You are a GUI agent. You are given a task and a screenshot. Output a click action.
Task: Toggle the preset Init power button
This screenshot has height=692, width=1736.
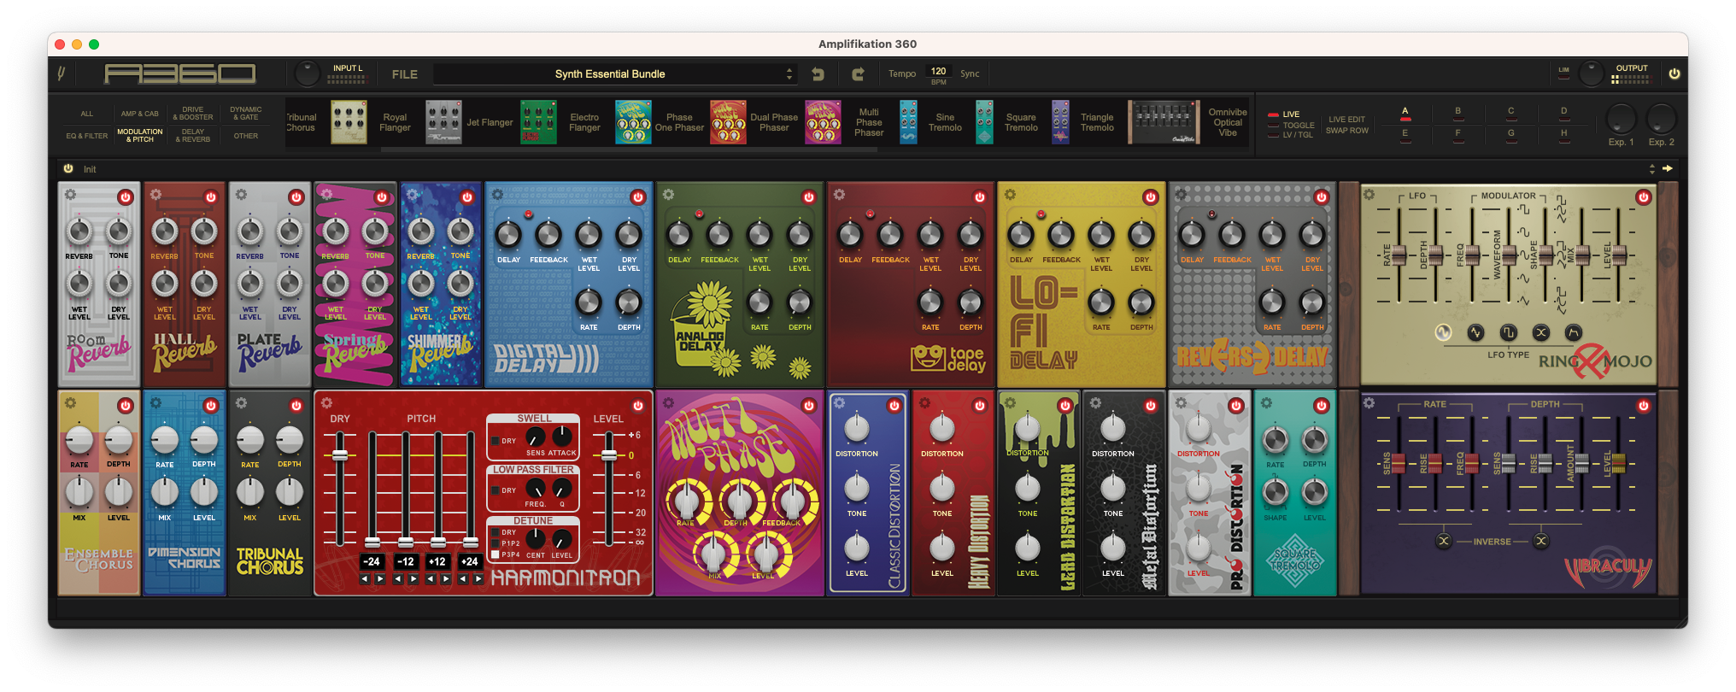click(68, 168)
